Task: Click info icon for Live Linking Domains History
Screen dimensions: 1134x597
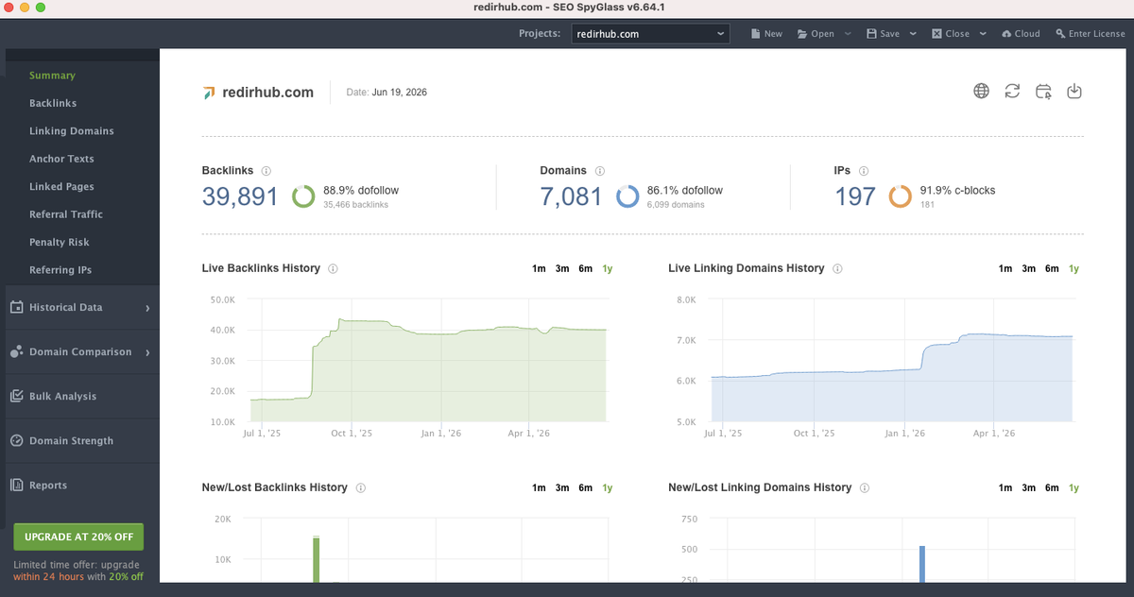Action: tap(837, 268)
